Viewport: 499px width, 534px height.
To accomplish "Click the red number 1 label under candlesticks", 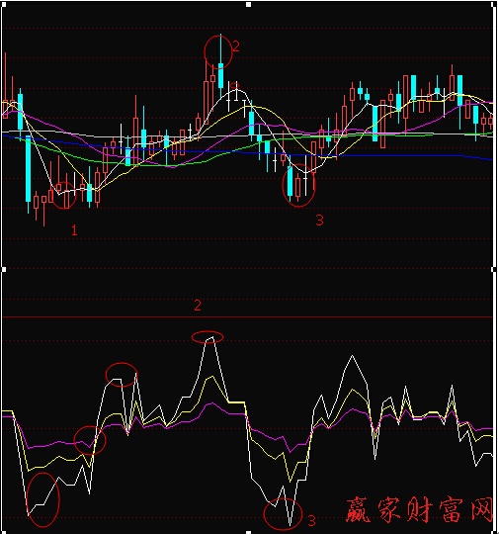I will coord(74,230).
